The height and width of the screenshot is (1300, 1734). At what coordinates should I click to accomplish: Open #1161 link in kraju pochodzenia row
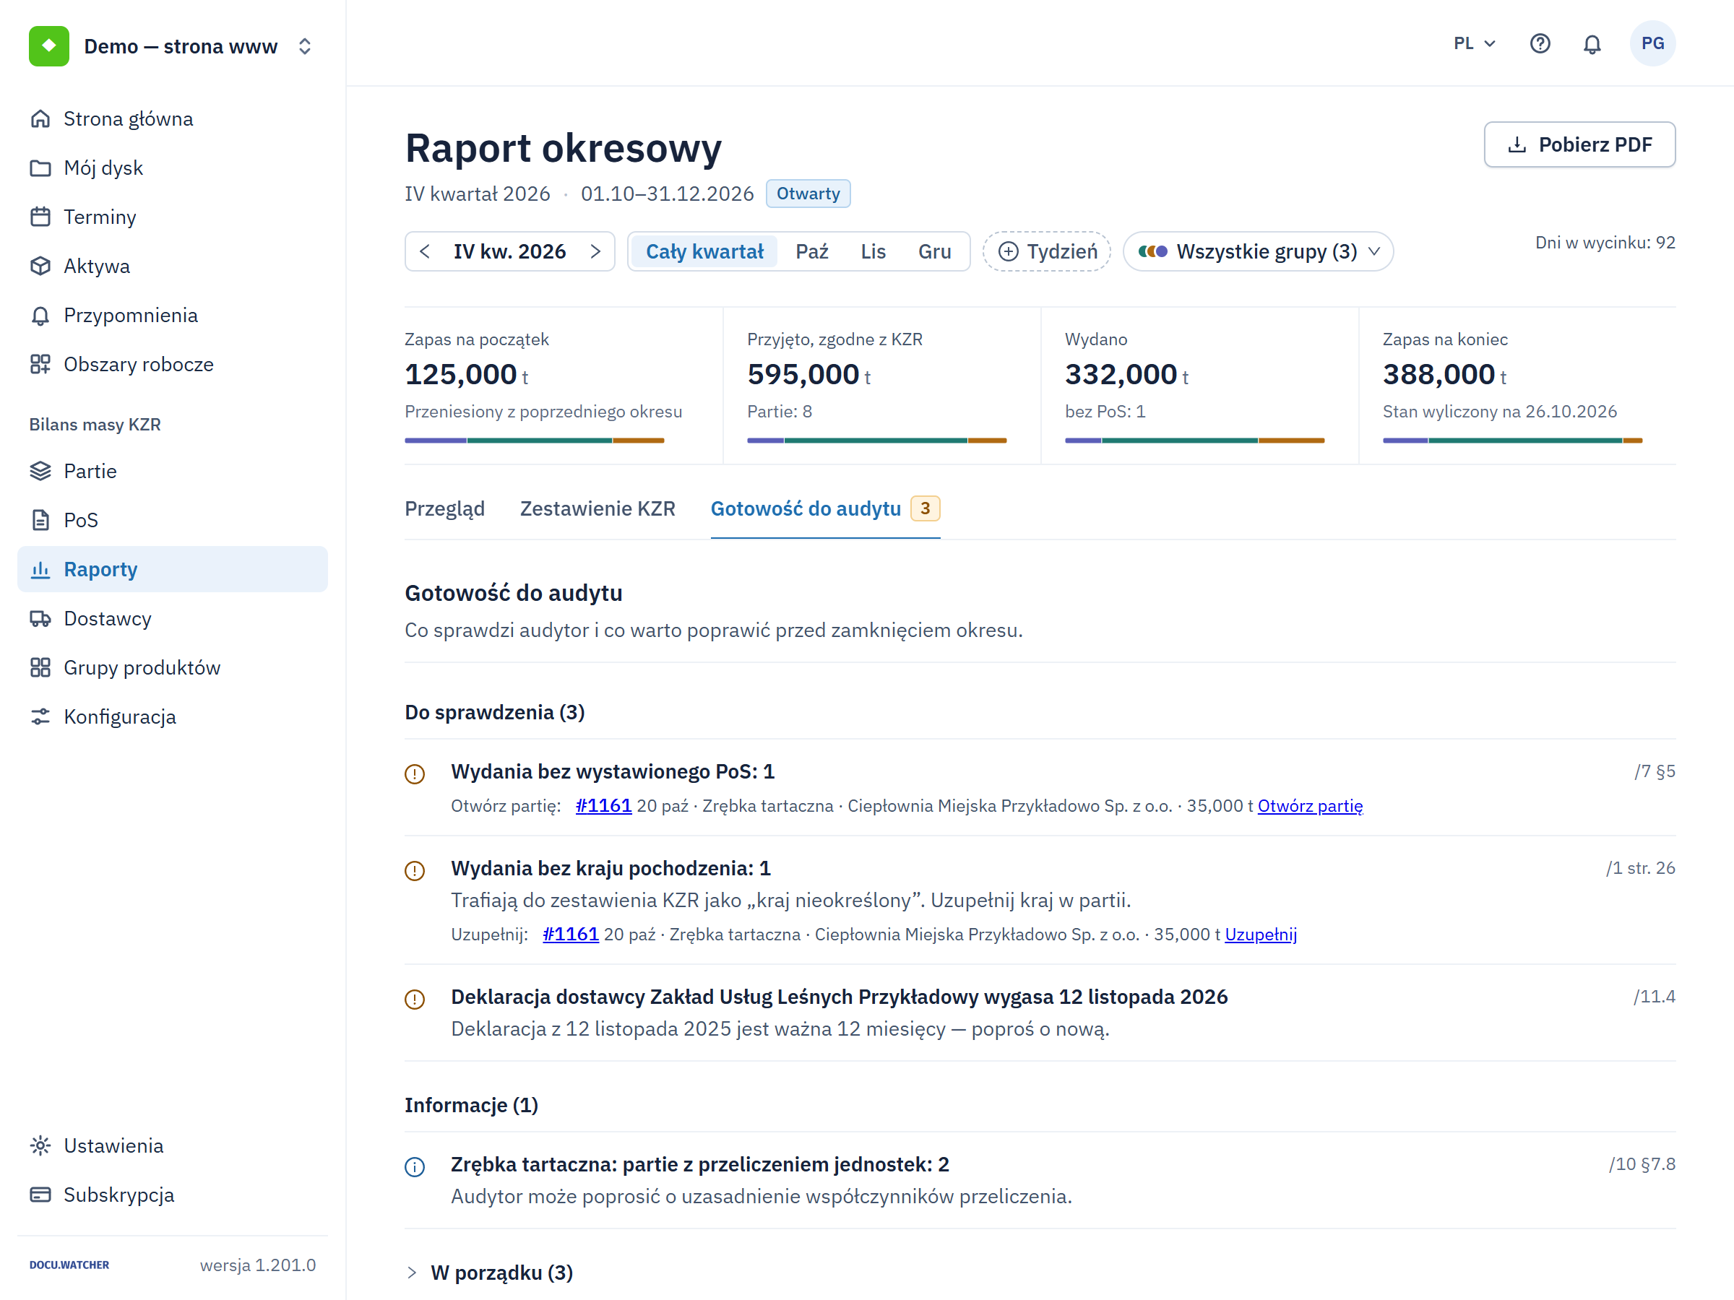(x=570, y=934)
